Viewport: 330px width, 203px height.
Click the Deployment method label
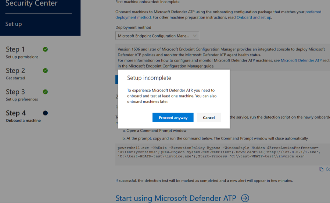133,27
